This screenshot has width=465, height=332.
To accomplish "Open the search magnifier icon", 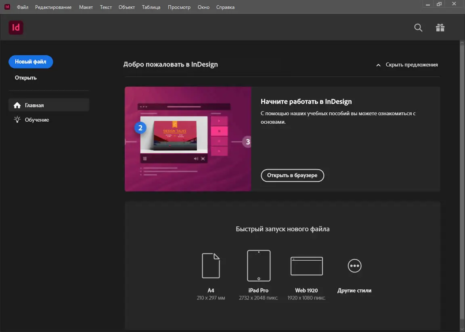I will point(418,27).
